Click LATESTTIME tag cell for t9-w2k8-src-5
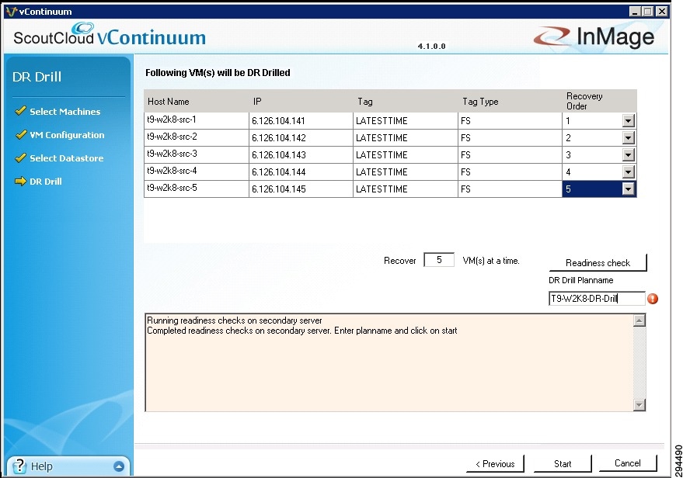 [x=406, y=189]
